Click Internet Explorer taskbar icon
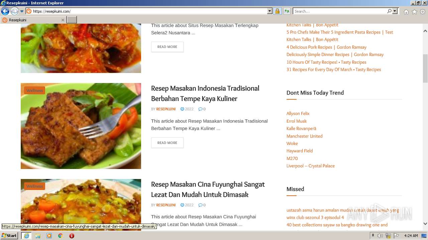Image resolution: width=428 pixels, height=240 pixels. (26, 236)
